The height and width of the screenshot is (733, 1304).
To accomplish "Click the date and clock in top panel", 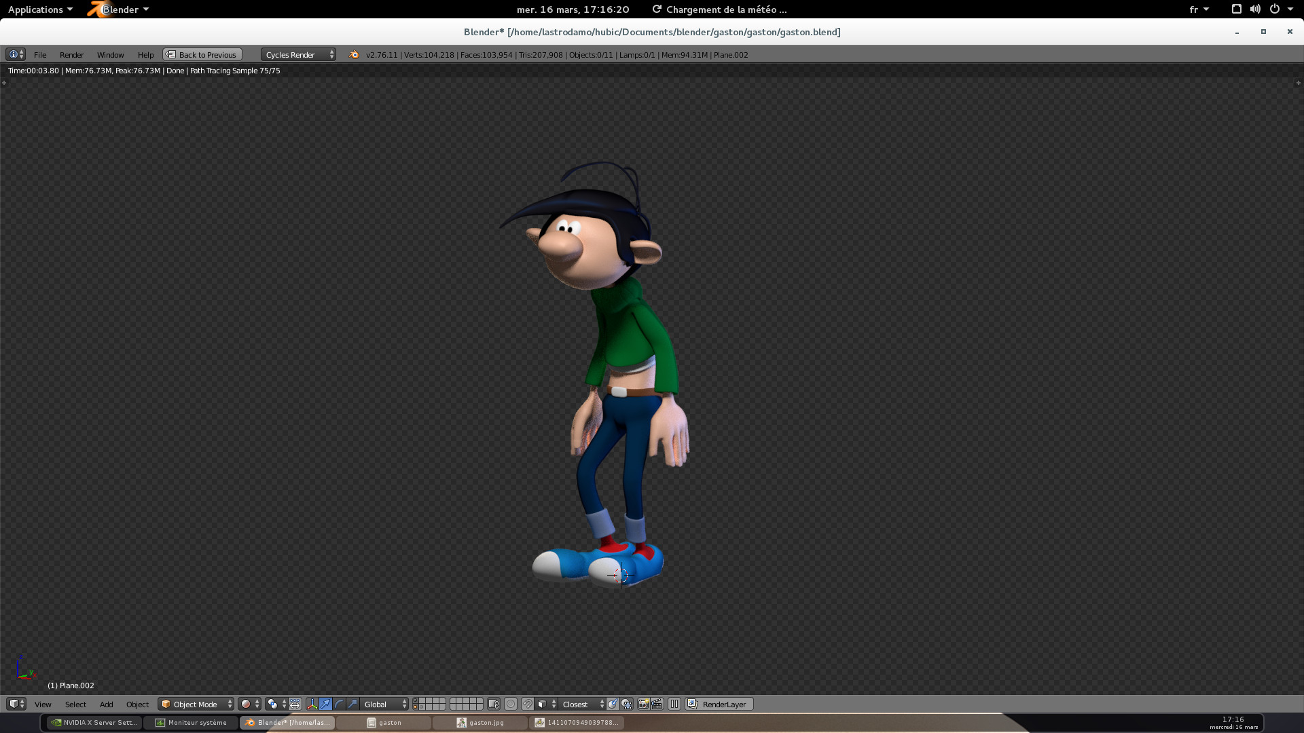I will click(573, 9).
